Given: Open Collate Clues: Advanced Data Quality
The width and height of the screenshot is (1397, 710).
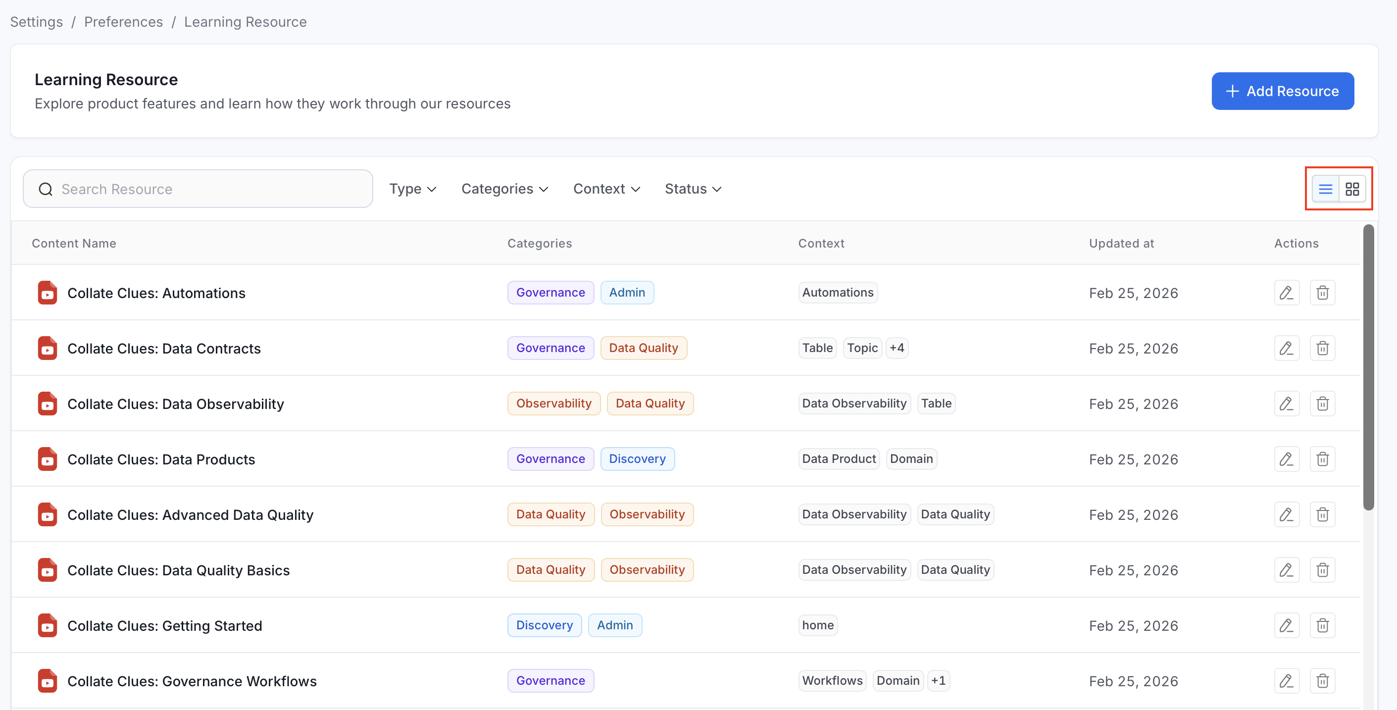Looking at the screenshot, I should click(x=191, y=515).
